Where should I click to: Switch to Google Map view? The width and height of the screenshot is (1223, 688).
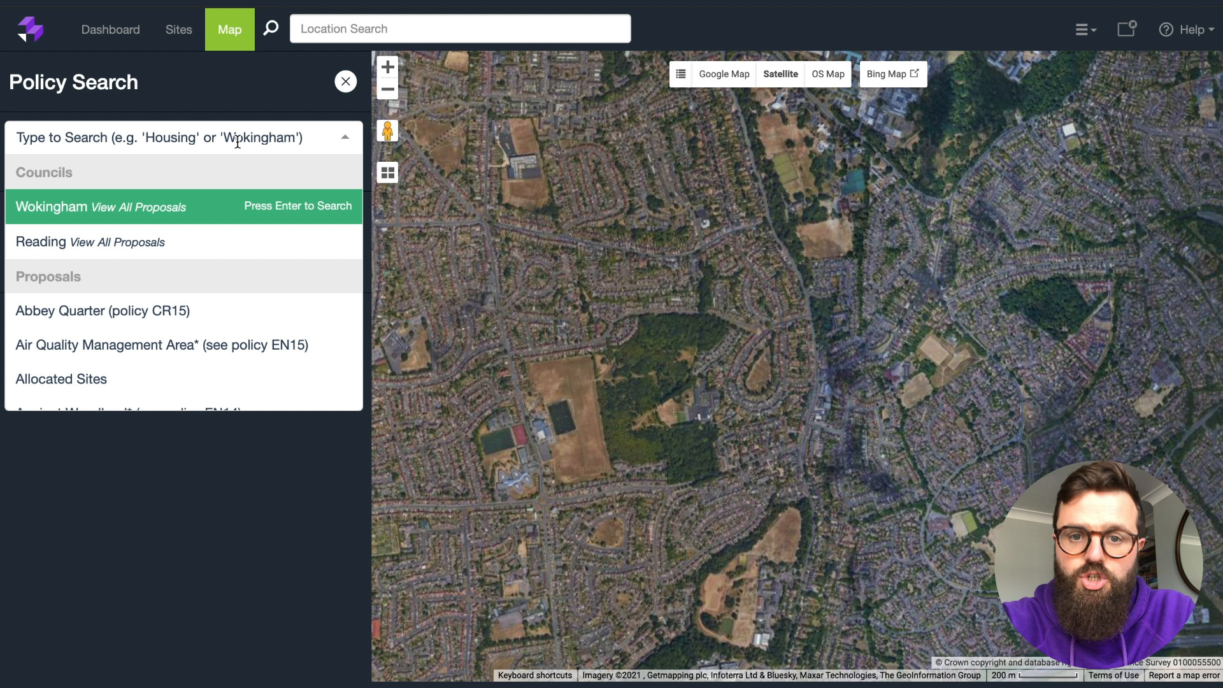(x=724, y=74)
